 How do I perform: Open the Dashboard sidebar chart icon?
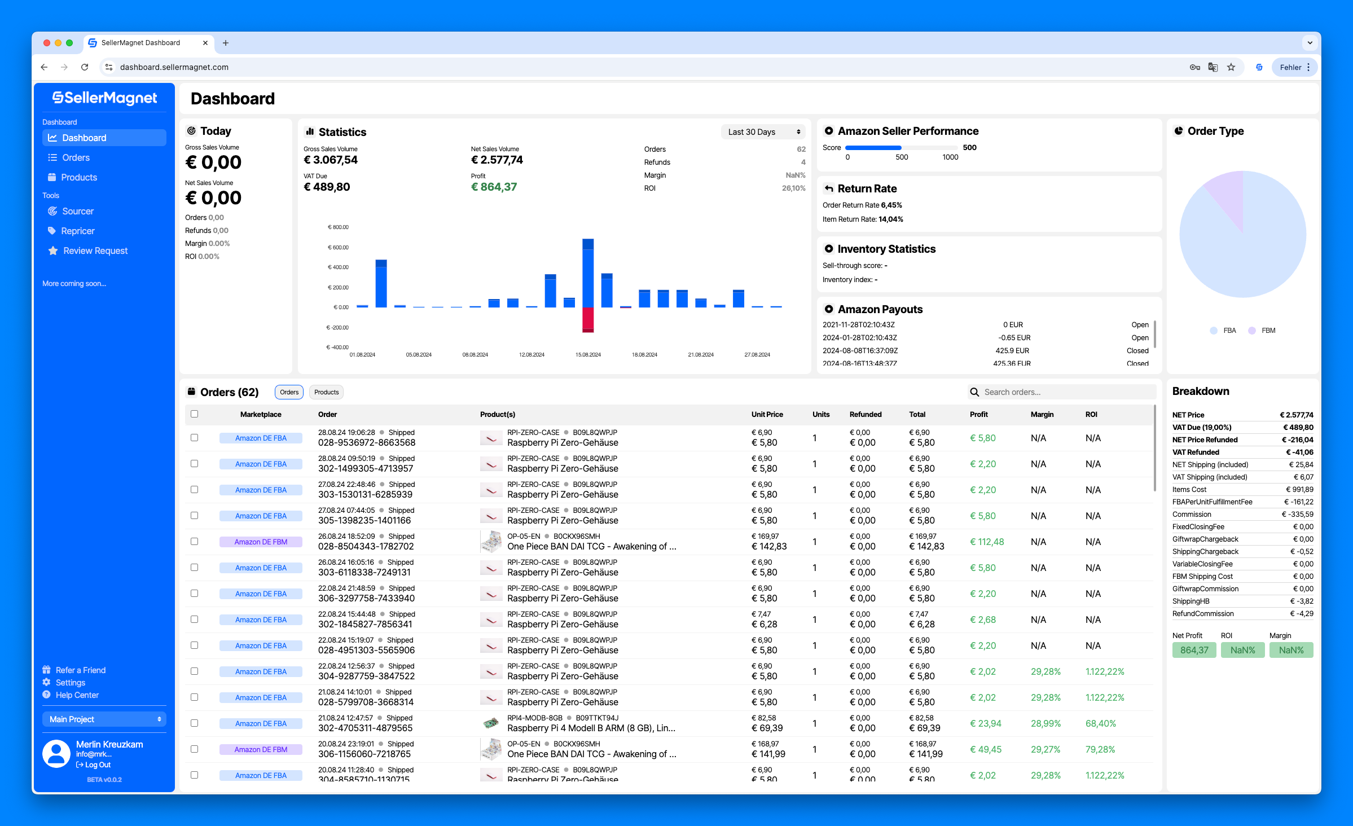52,138
